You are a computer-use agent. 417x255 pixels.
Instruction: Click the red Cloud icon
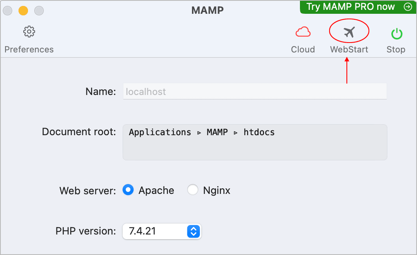coord(303,32)
